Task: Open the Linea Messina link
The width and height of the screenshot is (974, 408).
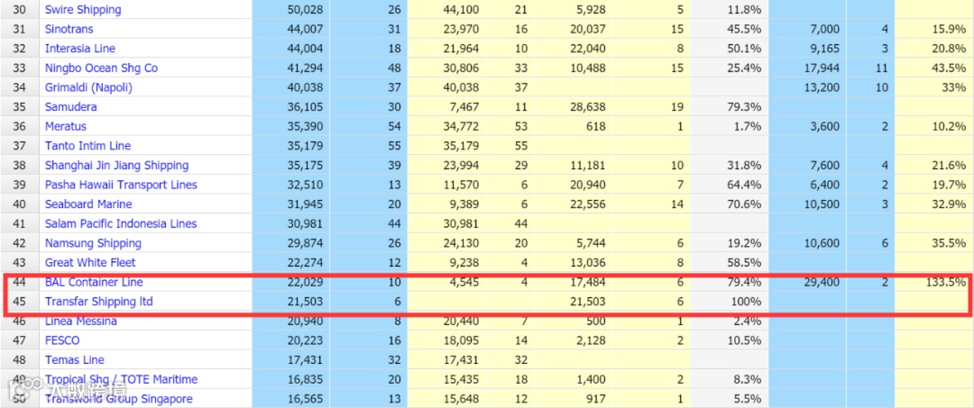Action: pos(81,322)
